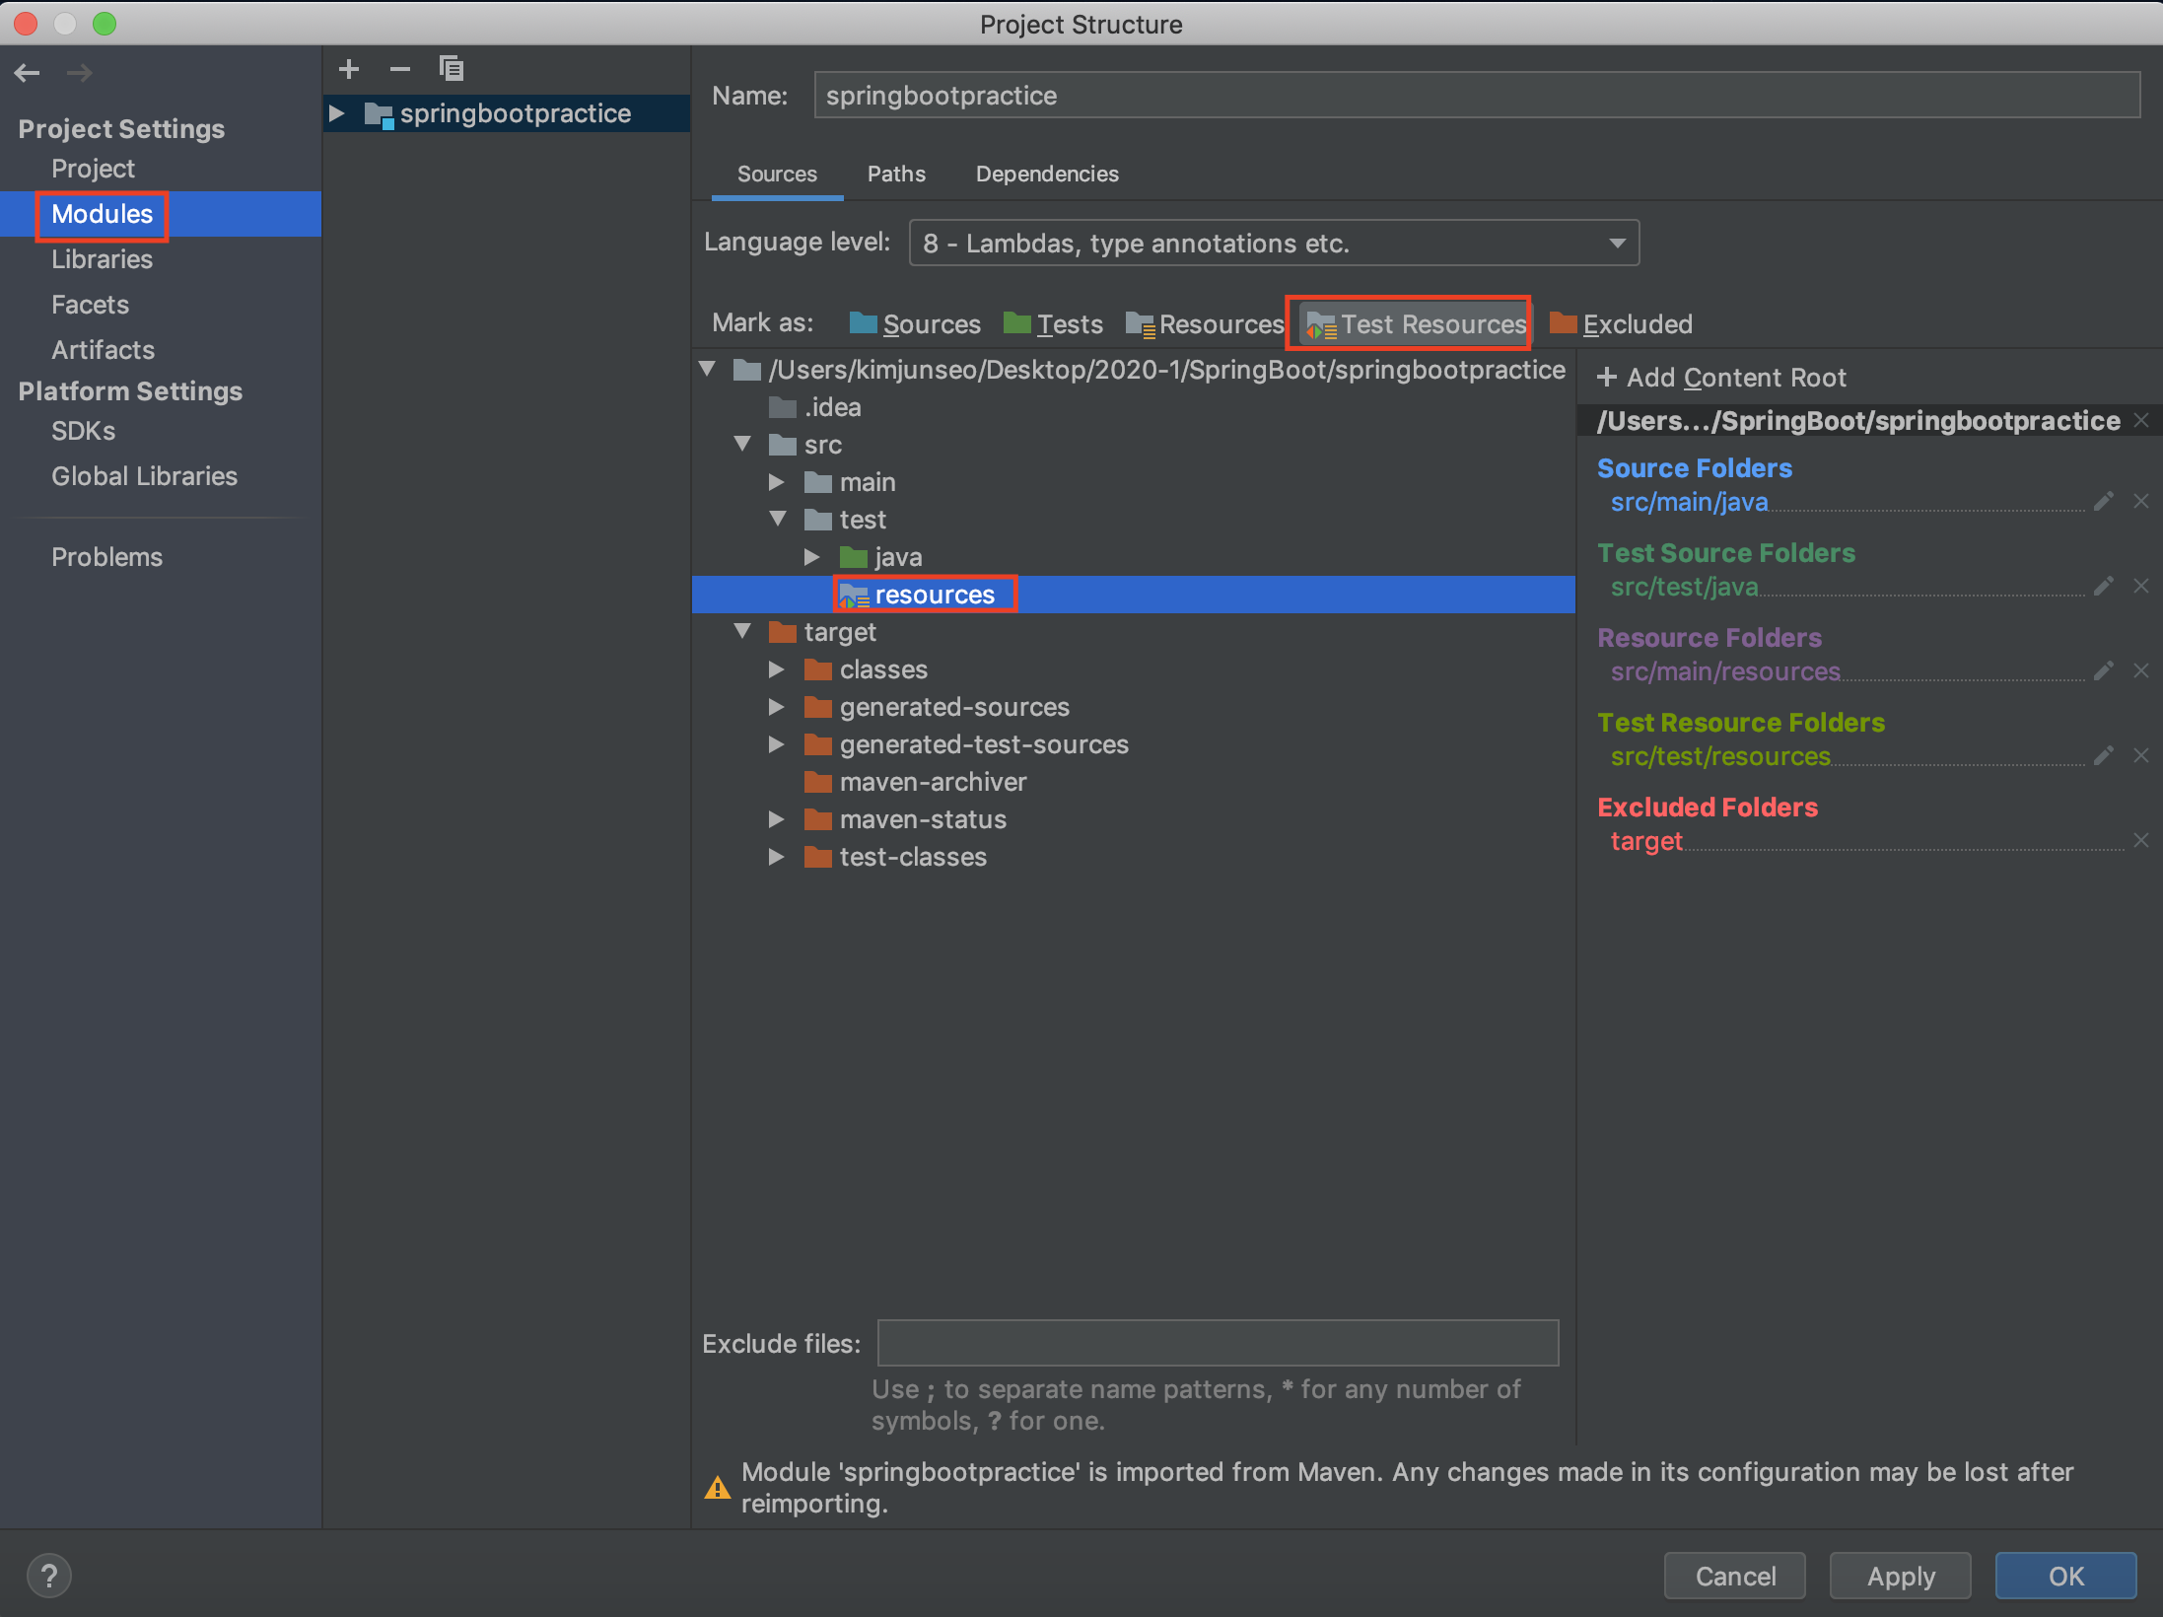
Task: Switch to the Dependencies tab
Action: [1047, 174]
